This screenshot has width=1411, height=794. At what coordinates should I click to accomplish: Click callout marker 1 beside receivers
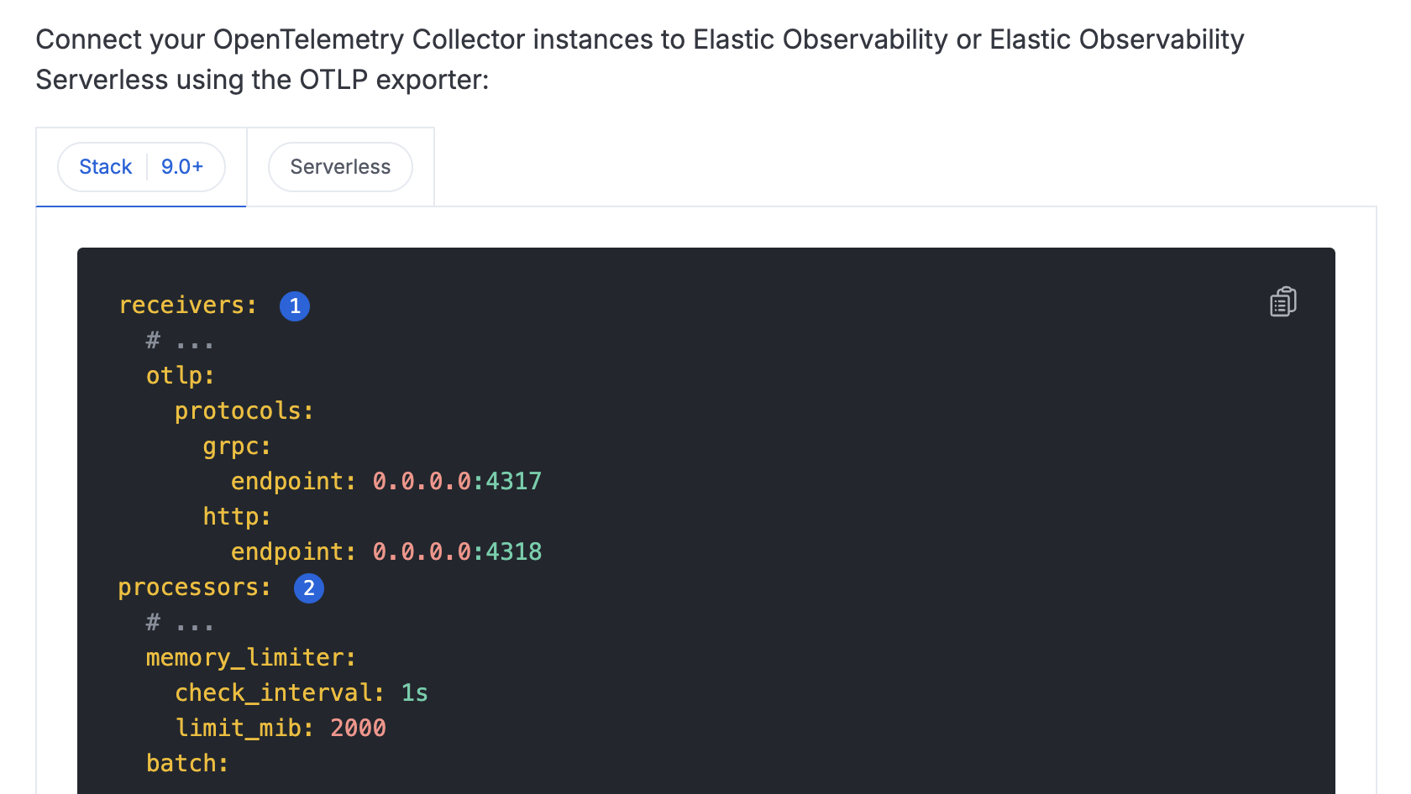pos(295,306)
